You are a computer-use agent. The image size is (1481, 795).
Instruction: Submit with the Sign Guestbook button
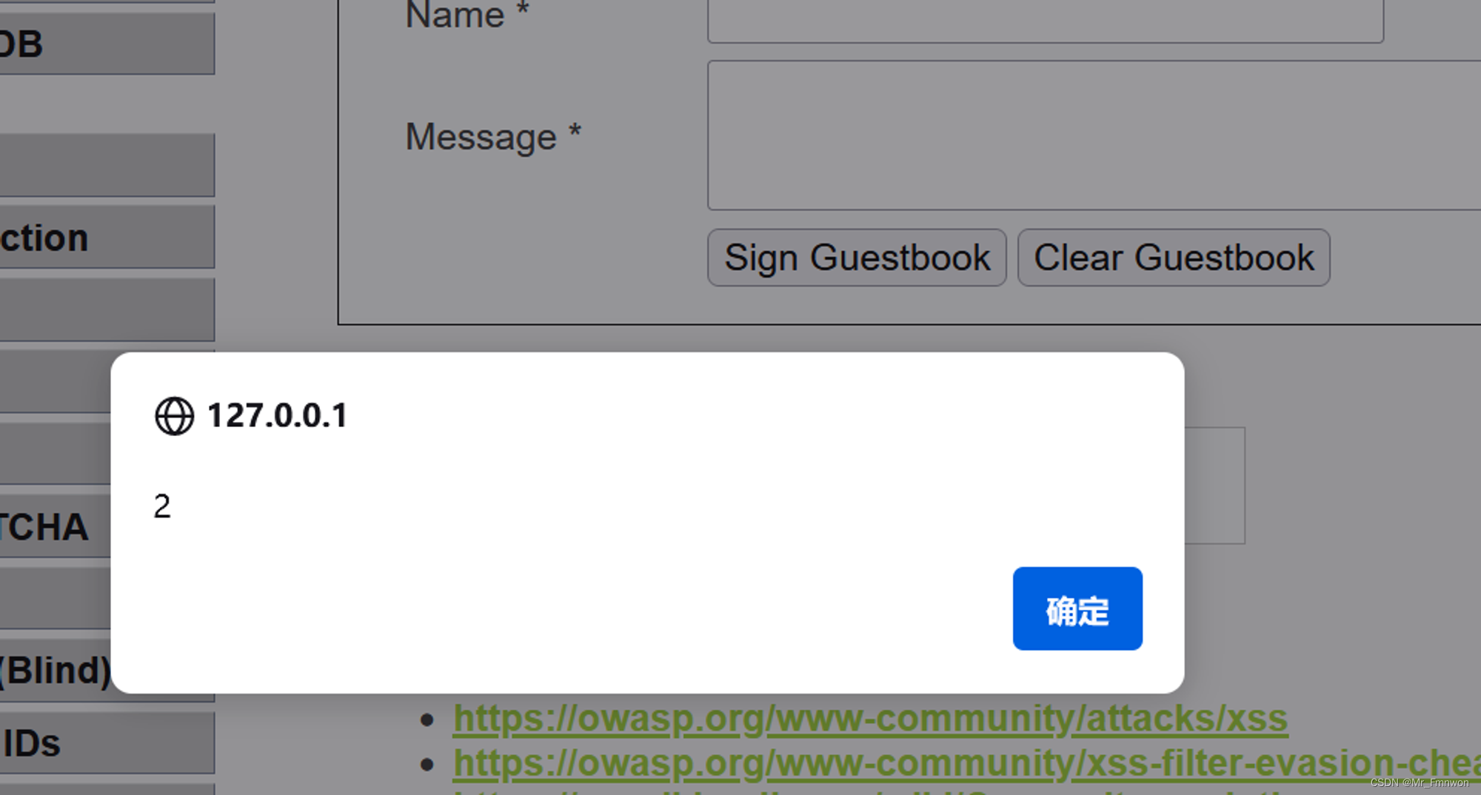coord(857,258)
